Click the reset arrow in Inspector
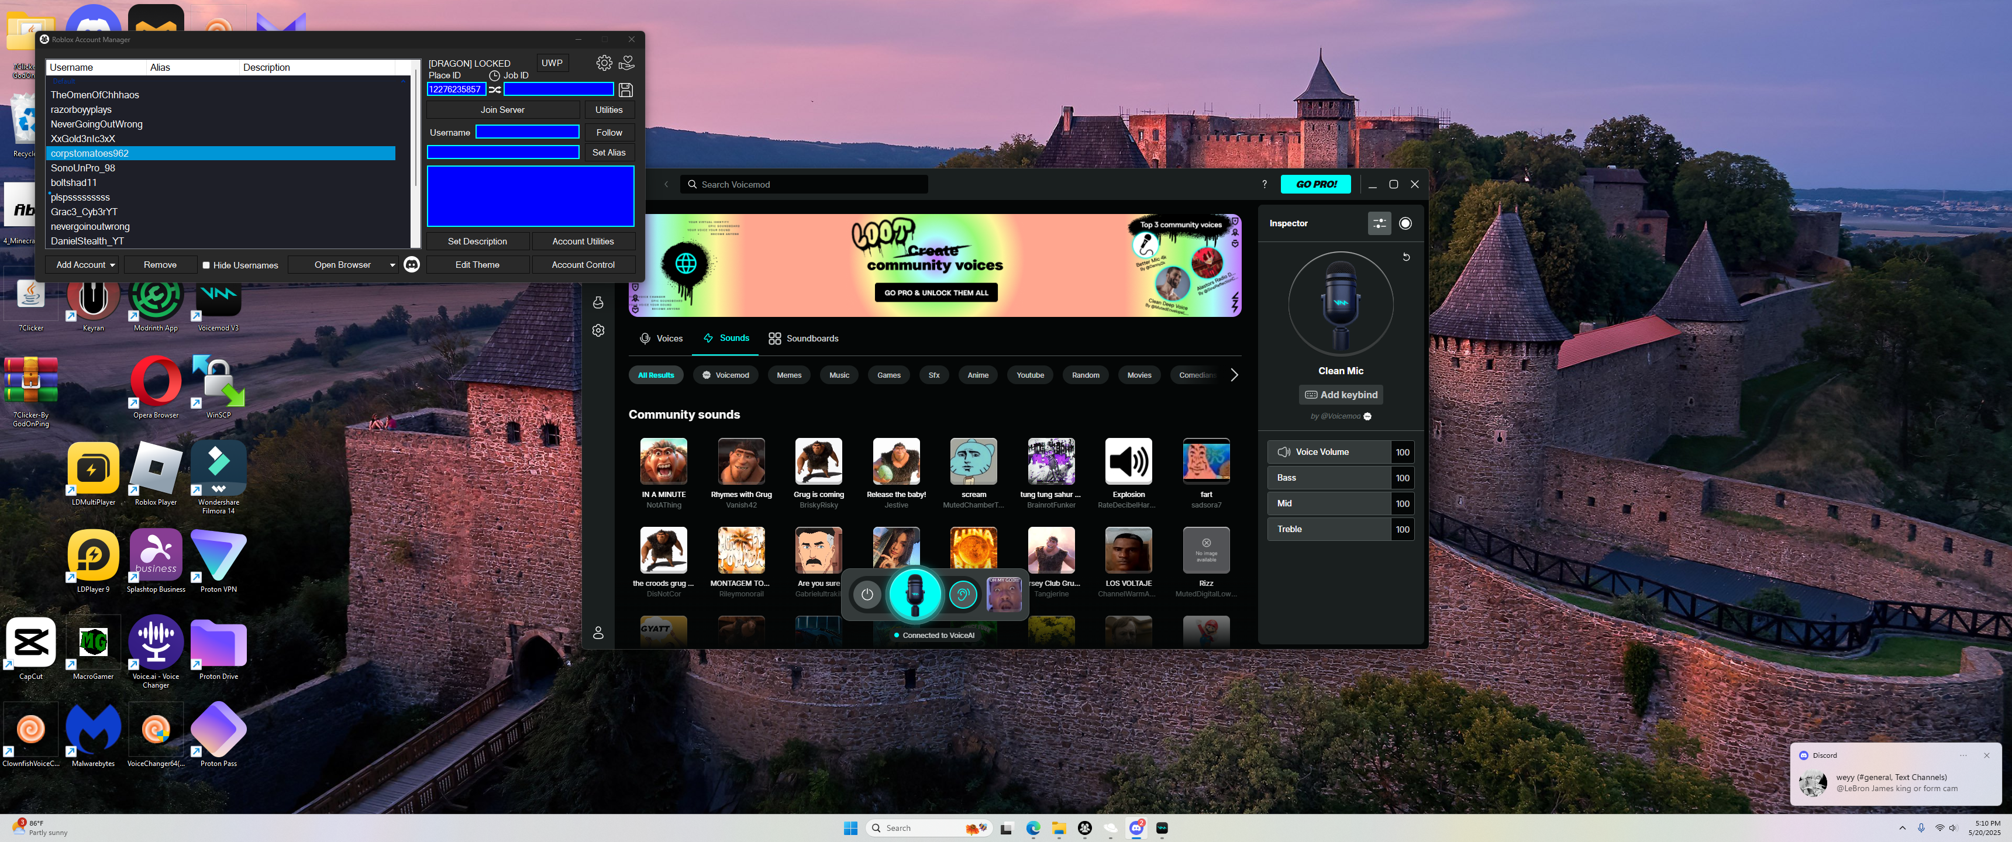The image size is (2012, 842). click(1406, 257)
